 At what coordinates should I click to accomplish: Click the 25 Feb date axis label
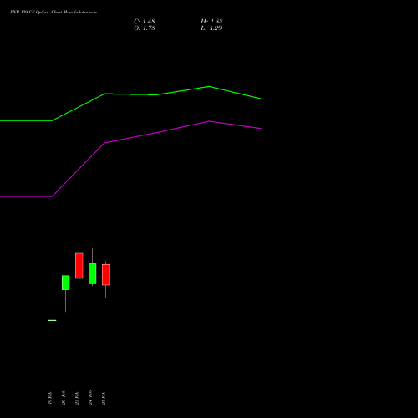pos(104,398)
